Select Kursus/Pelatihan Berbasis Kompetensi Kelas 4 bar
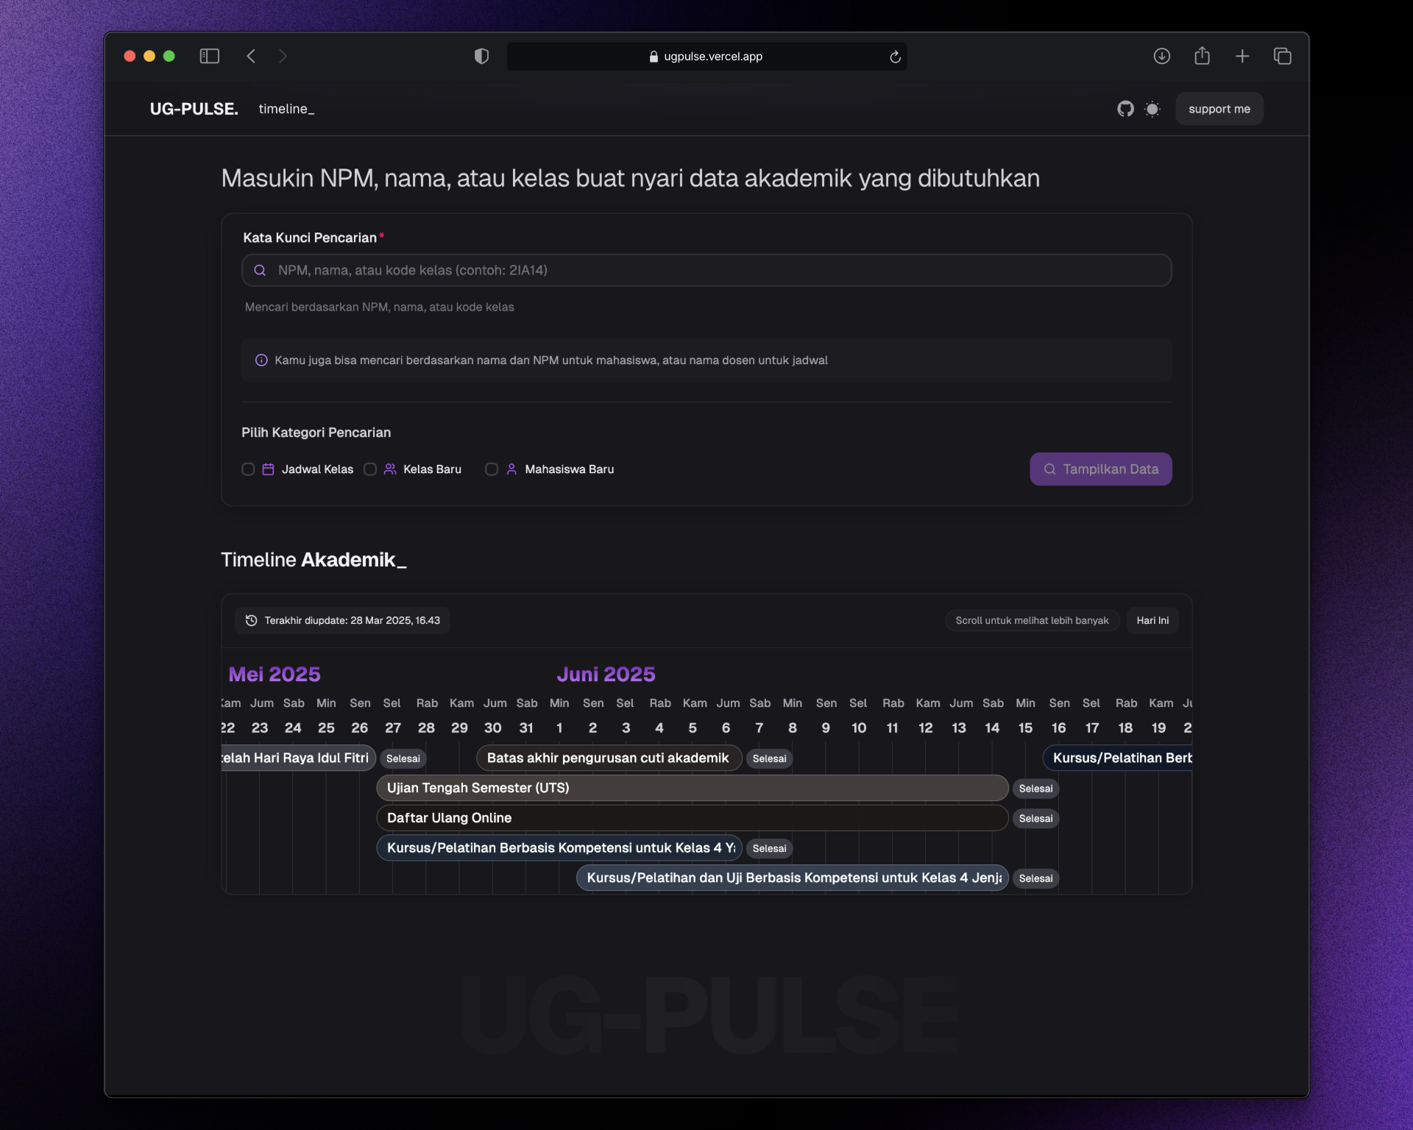The height and width of the screenshot is (1130, 1413). pyautogui.click(x=559, y=848)
